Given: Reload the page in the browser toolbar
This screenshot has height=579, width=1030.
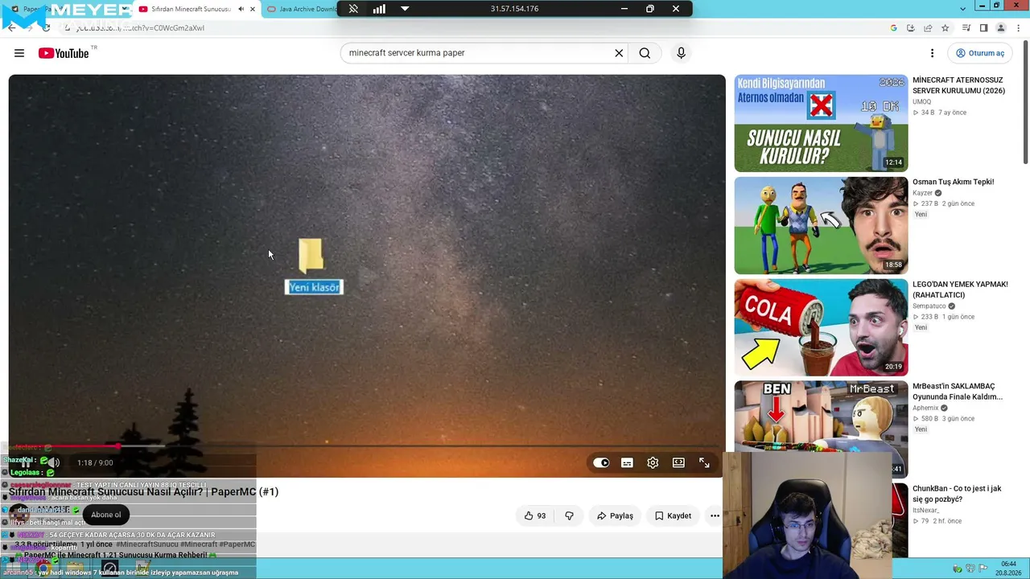Looking at the screenshot, I should coord(46,28).
